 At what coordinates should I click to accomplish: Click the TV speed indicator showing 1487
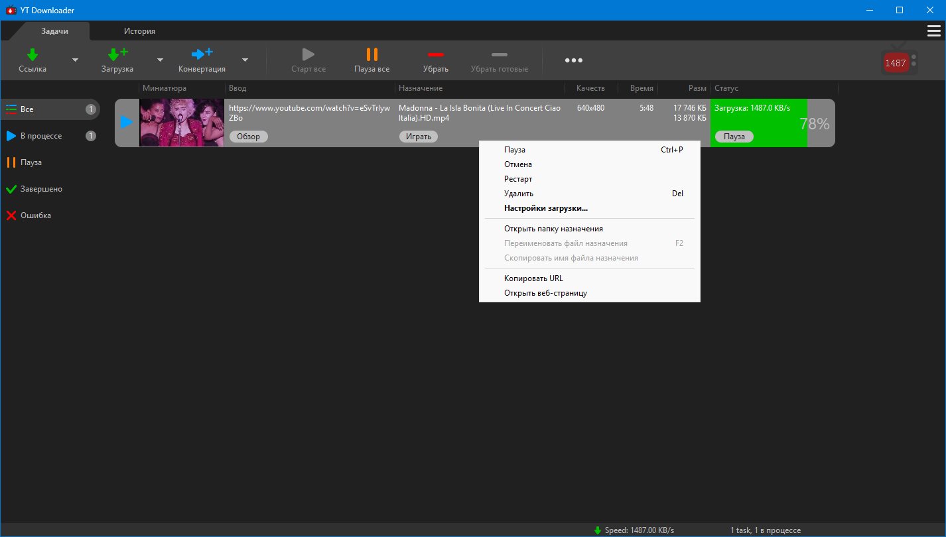(x=898, y=62)
